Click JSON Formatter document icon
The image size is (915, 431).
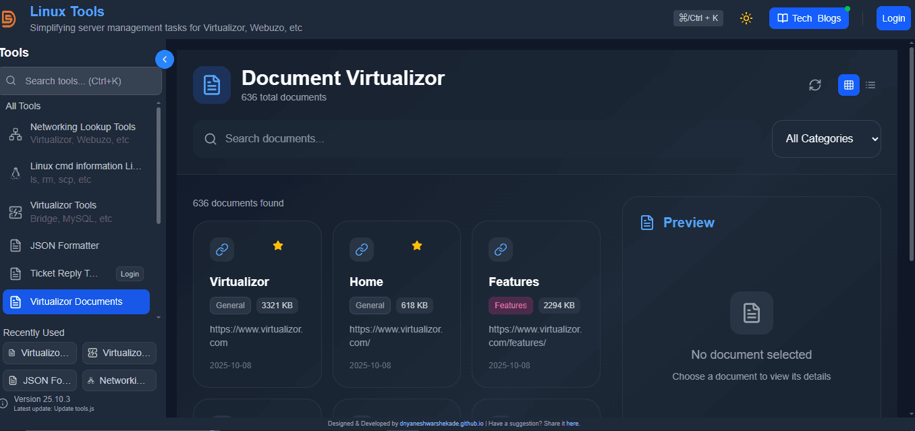(16, 246)
